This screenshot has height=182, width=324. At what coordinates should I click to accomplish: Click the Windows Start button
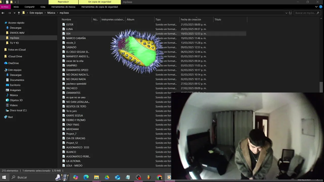(x=4, y=177)
